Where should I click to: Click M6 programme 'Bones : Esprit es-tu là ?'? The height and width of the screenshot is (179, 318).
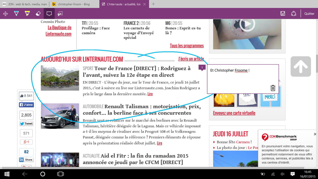tap(183, 30)
